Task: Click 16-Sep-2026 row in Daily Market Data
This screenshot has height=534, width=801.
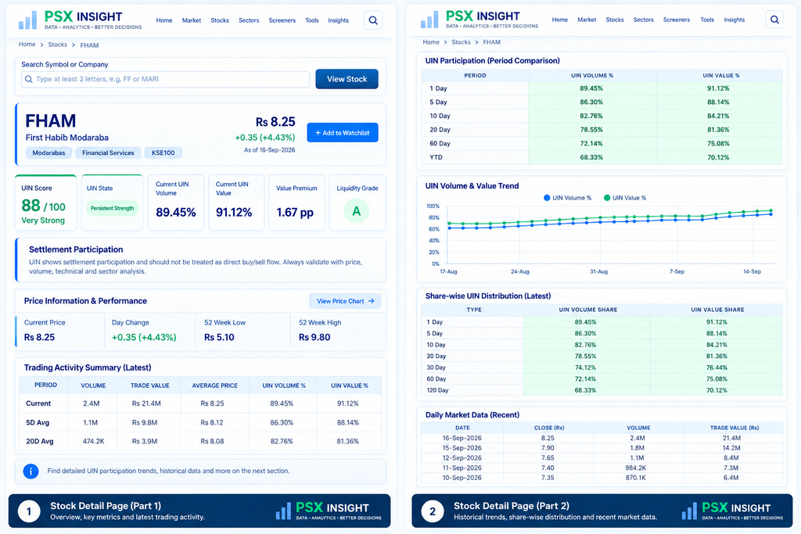Action: 602,438
